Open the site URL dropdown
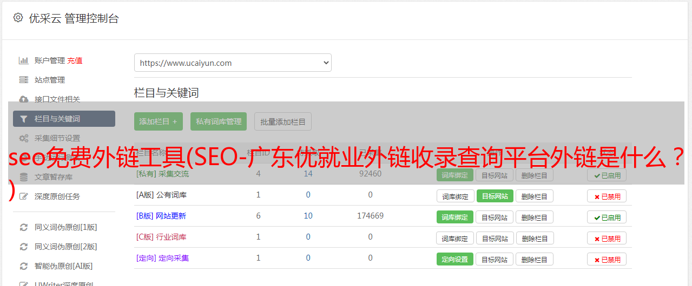Image resolution: width=692 pixels, height=286 pixels. coord(233,63)
